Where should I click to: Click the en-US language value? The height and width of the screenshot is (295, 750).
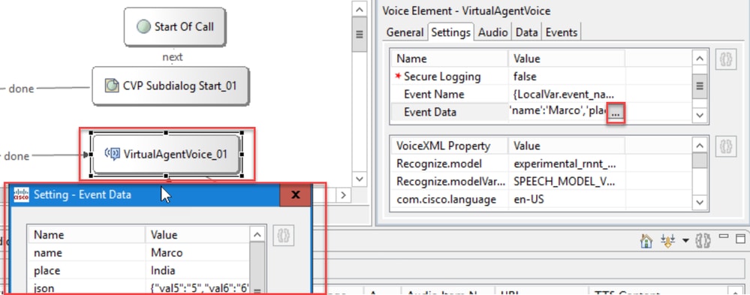click(529, 199)
